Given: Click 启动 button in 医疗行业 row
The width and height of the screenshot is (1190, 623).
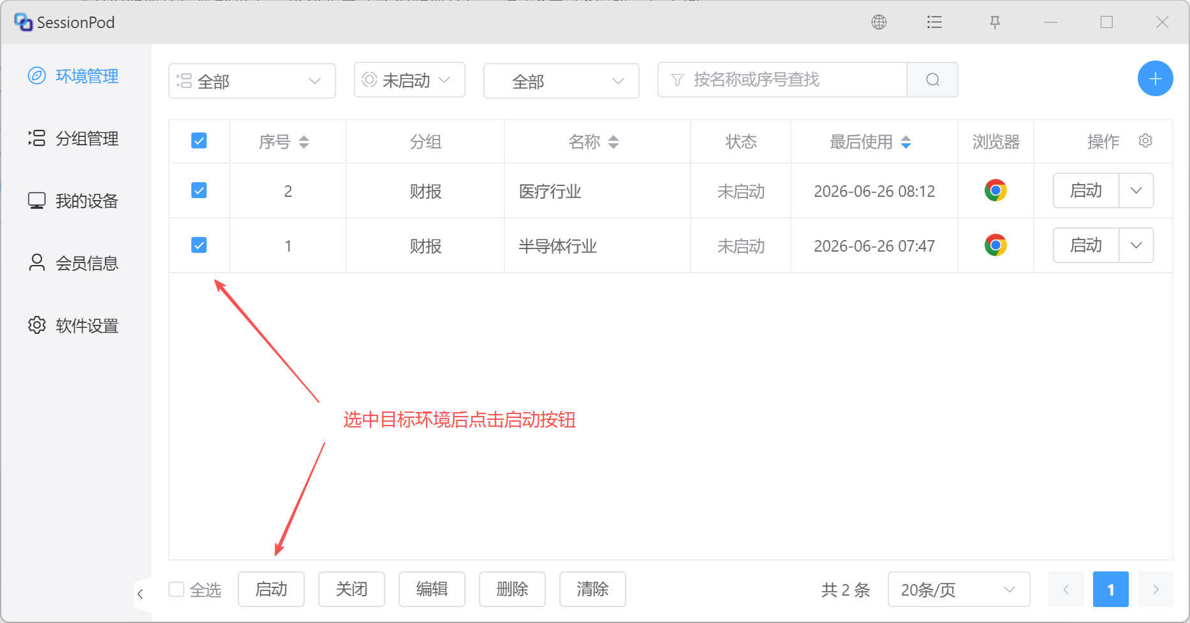Looking at the screenshot, I should pyautogui.click(x=1085, y=190).
